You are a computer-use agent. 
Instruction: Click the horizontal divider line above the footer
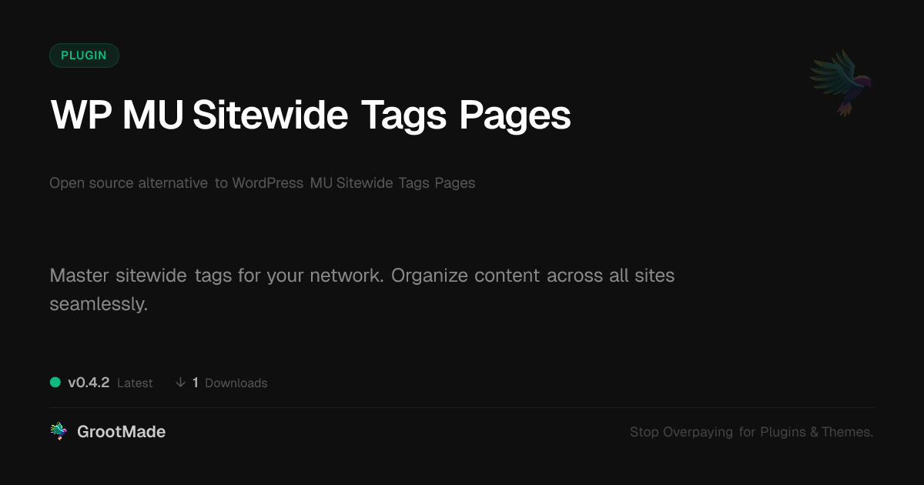pos(462,407)
